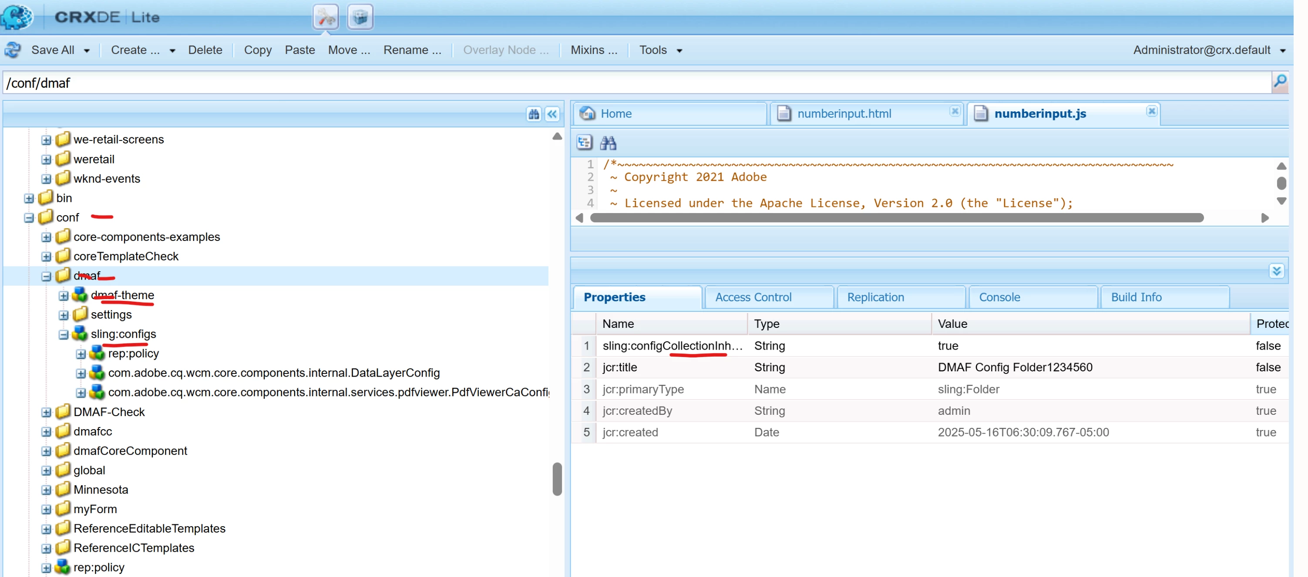Viewport: 1308px width, 577px height.
Task: Collapse the properties panel with chevron icon
Action: [1276, 271]
